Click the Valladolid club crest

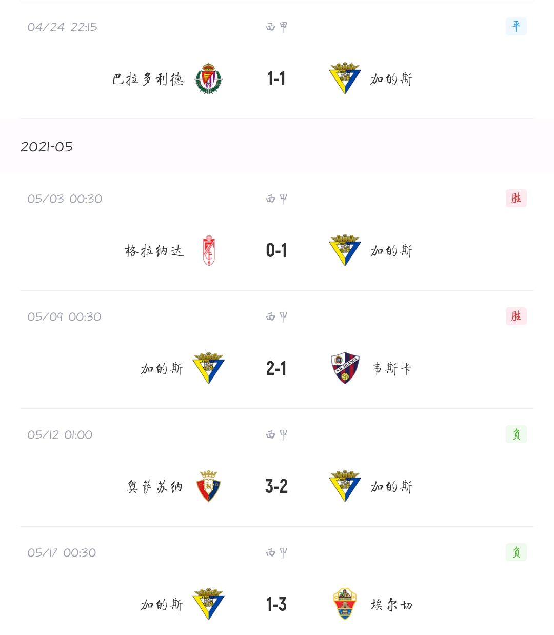(208, 78)
